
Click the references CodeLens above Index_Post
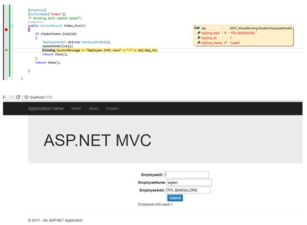(x=36, y=22)
